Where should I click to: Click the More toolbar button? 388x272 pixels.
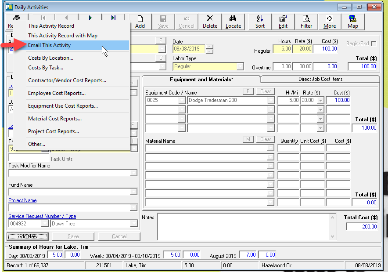click(x=330, y=21)
